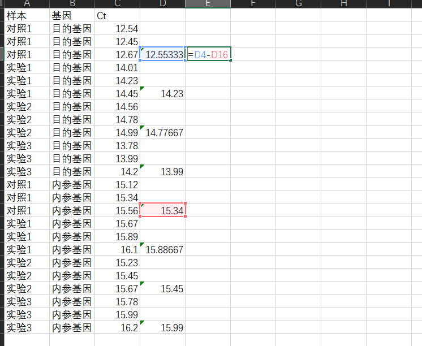Click the 样本 header cell
This screenshot has width=422, height=346.
27,16
